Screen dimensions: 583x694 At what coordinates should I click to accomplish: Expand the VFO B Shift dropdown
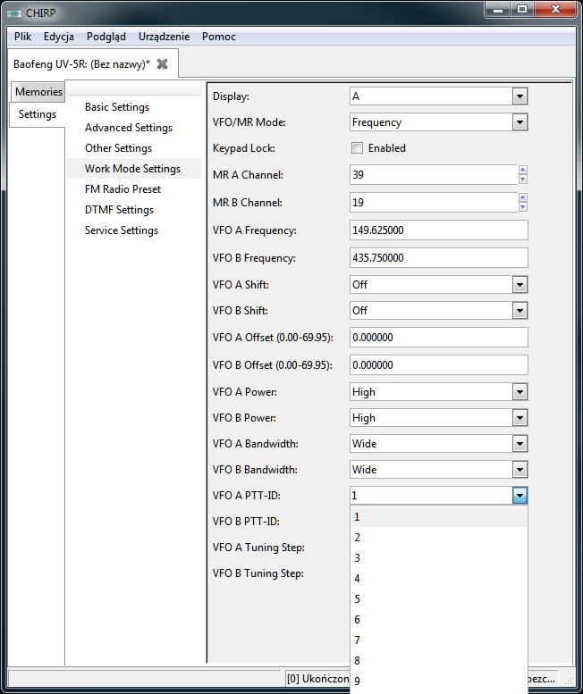(520, 311)
